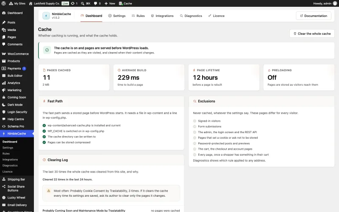339x212 pixels.
Task: Click 'Cleared 22 times in the last 24 hours'
Action: 67,179
